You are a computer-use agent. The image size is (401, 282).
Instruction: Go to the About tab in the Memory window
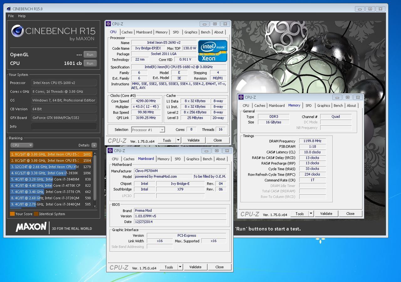(352, 106)
